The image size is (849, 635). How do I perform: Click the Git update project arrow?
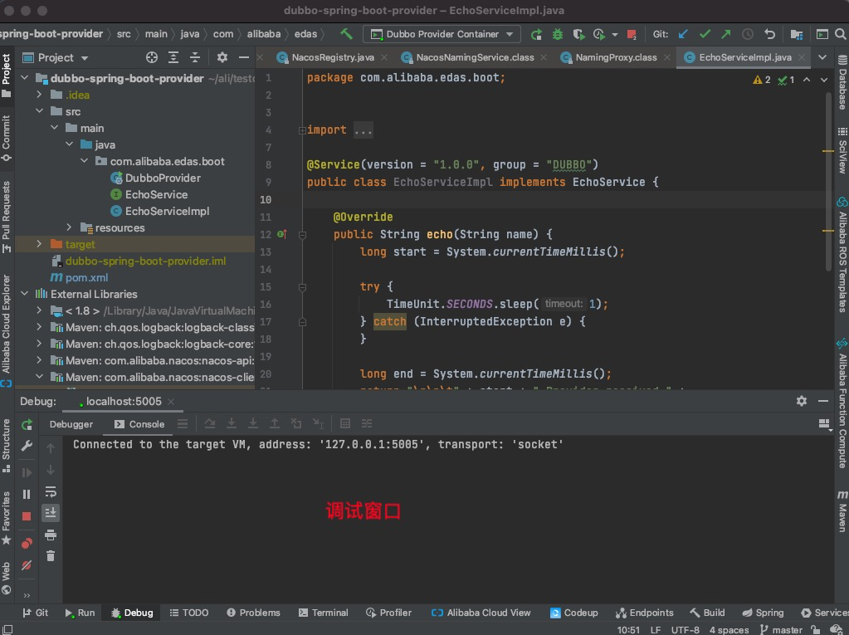[x=683, y=34]
